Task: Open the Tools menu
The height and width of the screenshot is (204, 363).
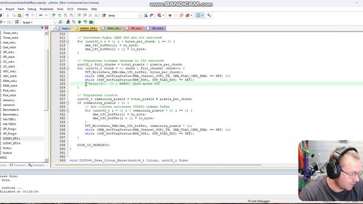Action: click(x=60, y=9)
